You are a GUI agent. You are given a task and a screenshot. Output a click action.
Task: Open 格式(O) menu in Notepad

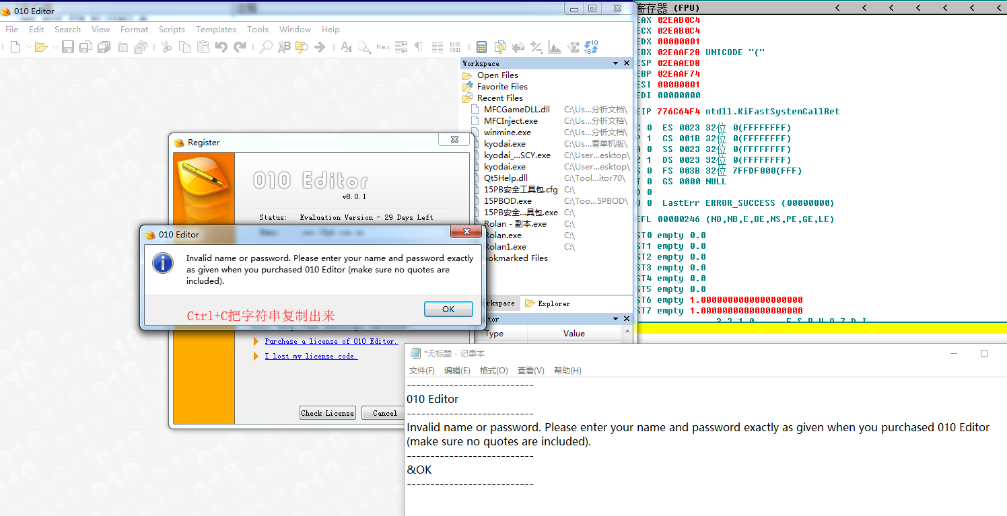[494, 371]
